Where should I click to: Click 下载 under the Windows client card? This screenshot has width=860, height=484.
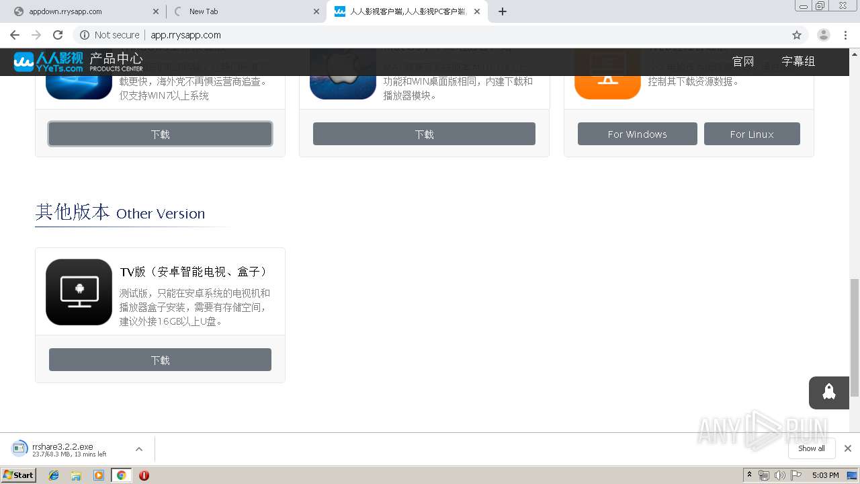tap(160, 134)
